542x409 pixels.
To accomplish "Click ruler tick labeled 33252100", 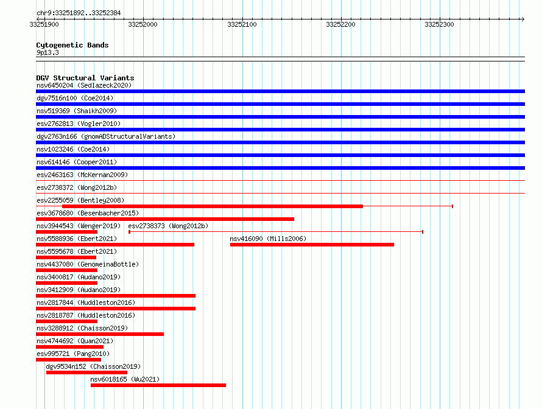I will [x=242, y=24].
